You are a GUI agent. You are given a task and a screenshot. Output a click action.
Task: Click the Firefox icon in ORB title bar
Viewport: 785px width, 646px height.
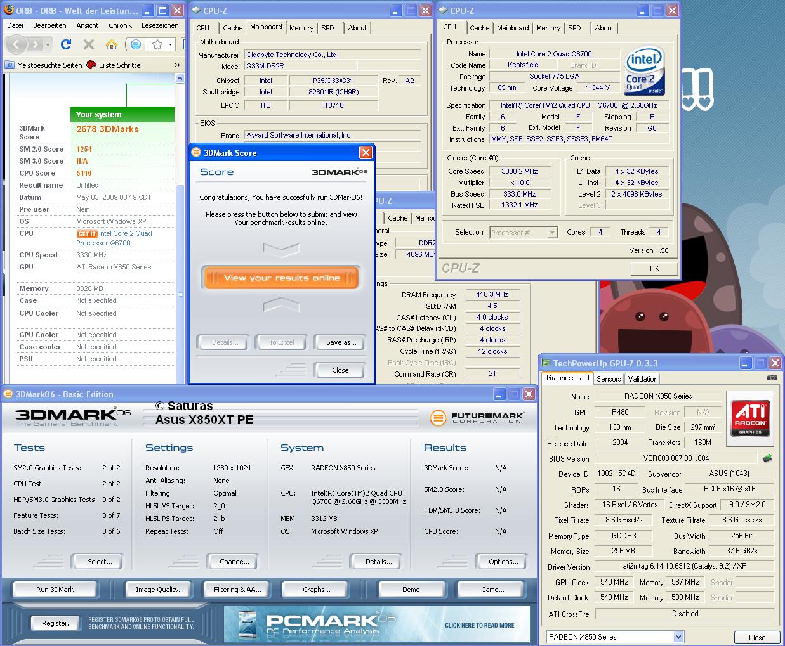coord(8,10)
